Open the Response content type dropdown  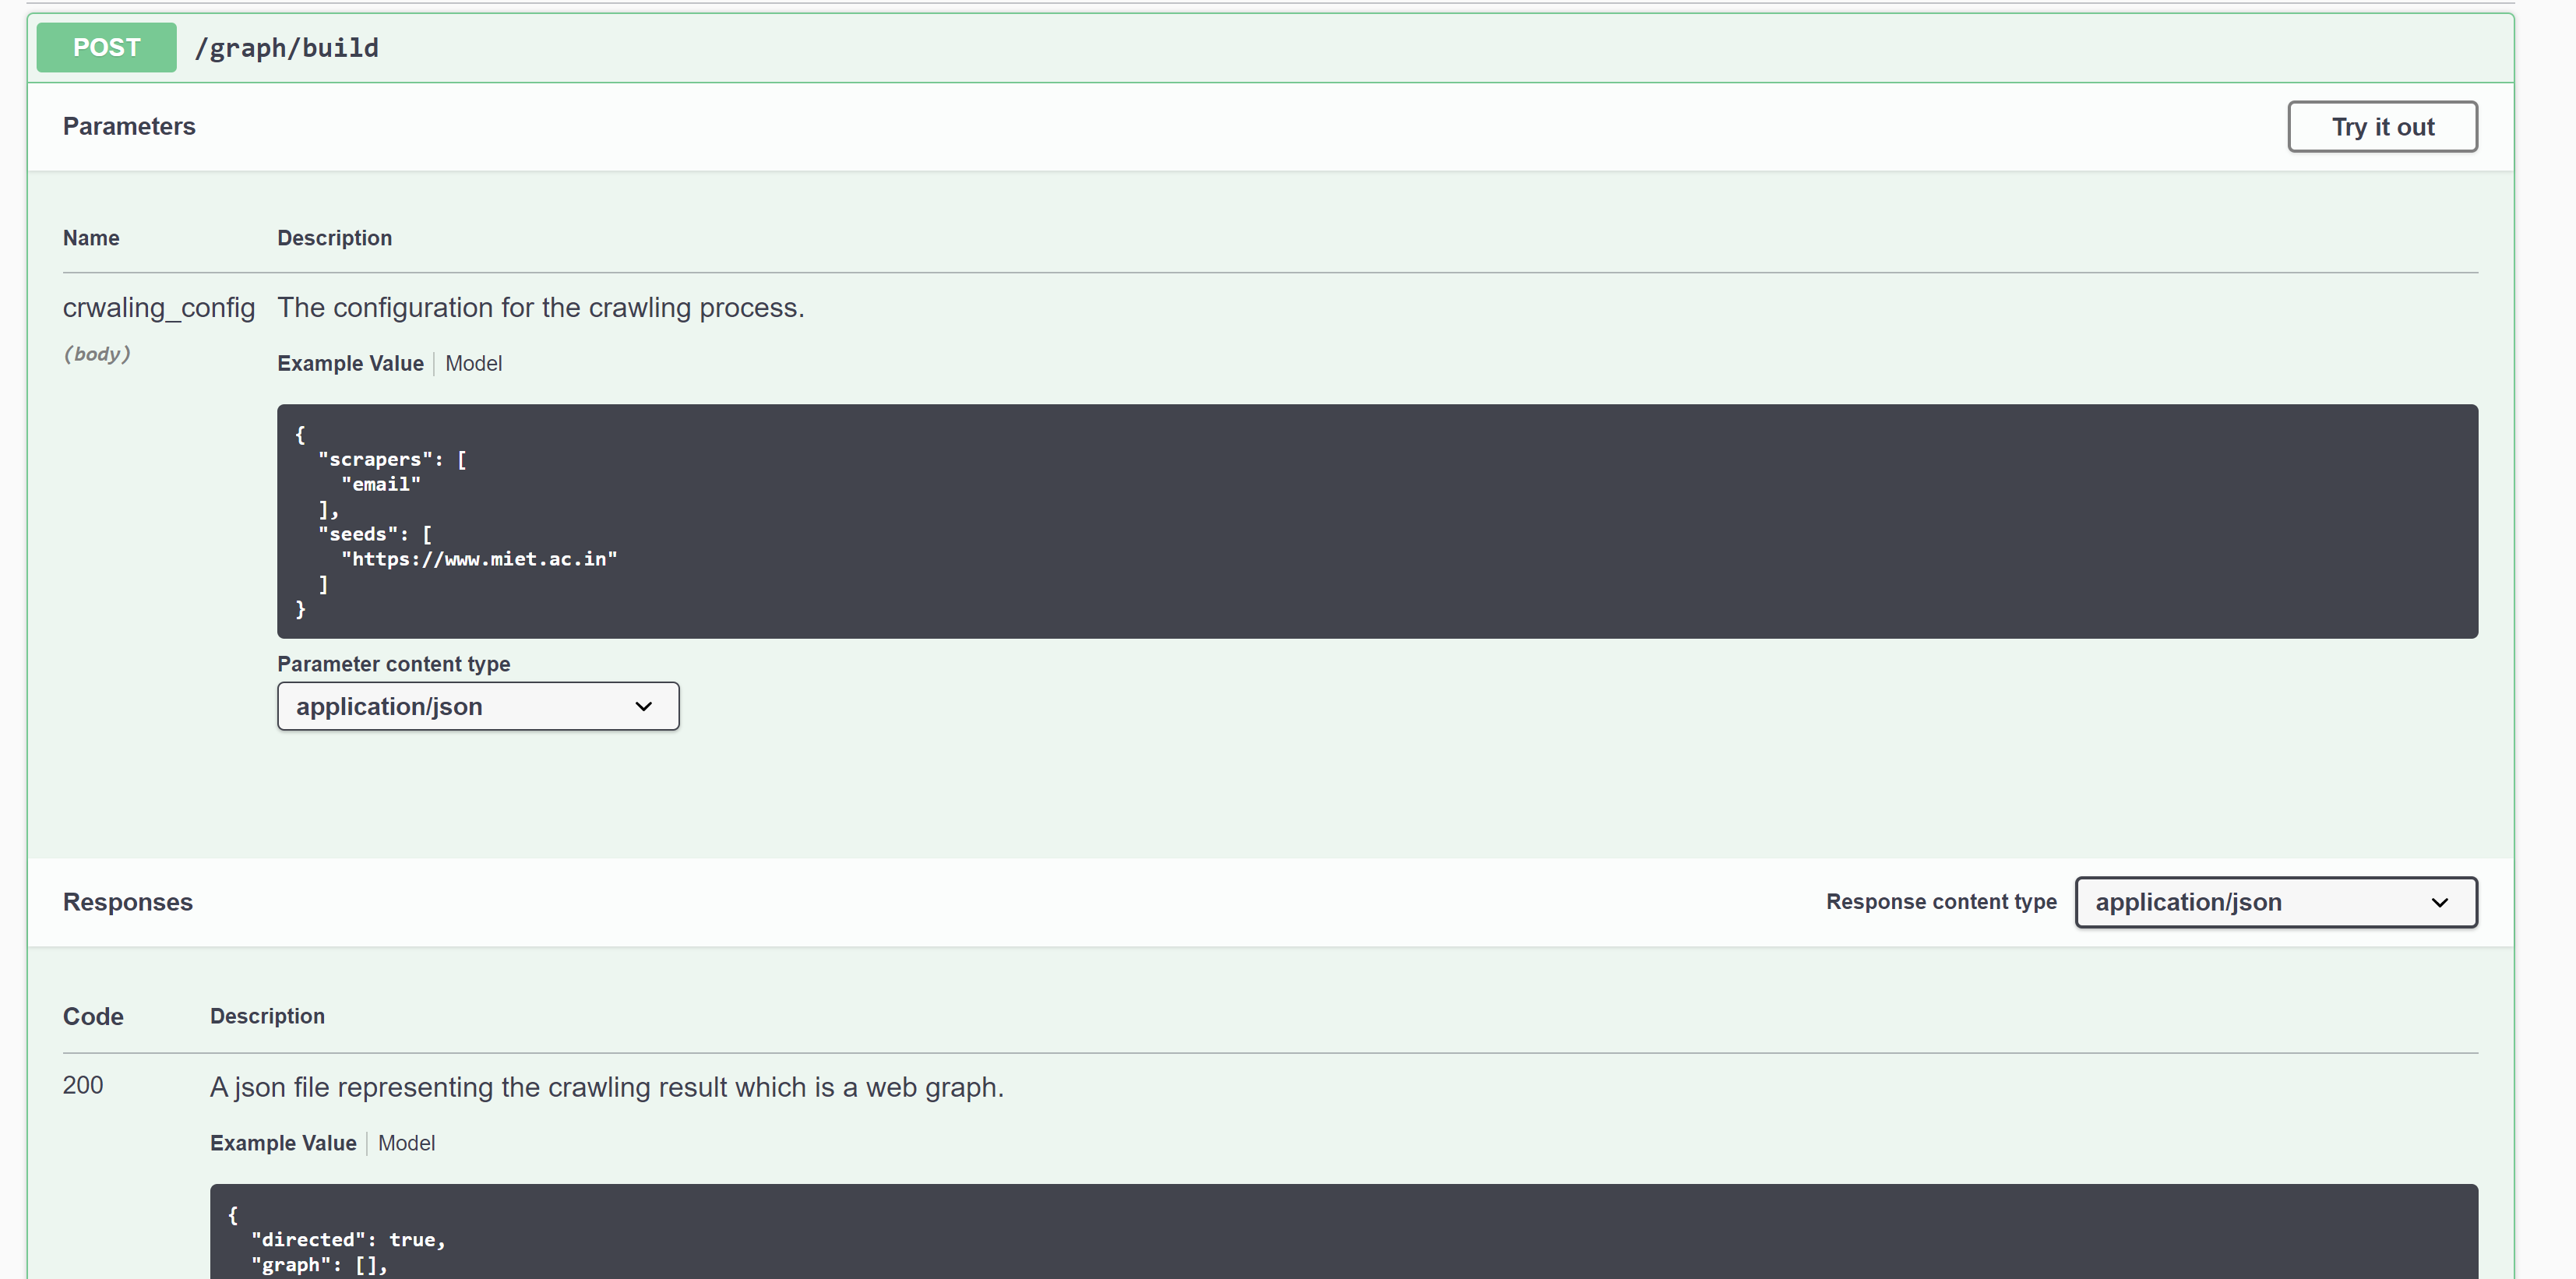point(2276,903)
